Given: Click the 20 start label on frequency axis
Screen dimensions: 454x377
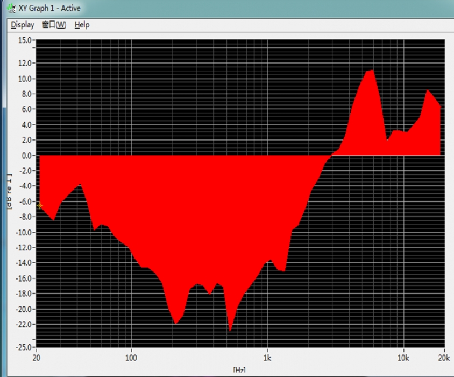Looking at the screenshot, I should point(37,358).
